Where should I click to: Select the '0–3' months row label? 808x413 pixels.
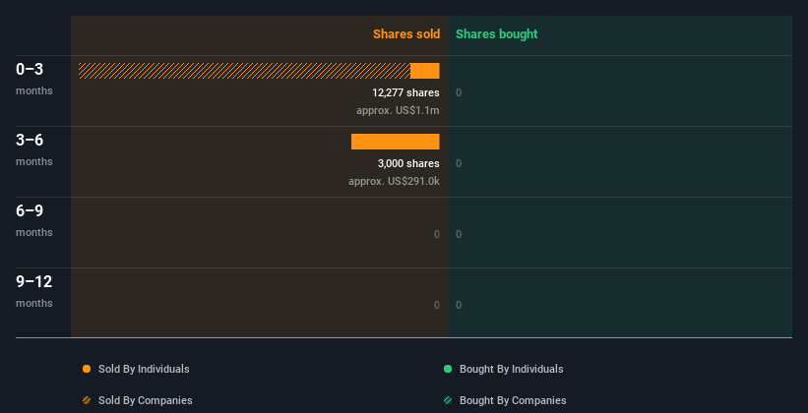[30, 69]
